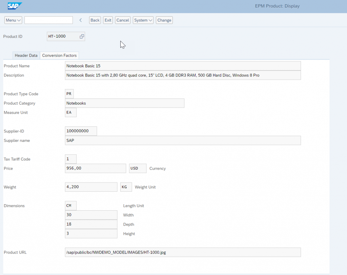Click the Height label
The width and height of the screenshot is (347, 275).
click(129, 234)
